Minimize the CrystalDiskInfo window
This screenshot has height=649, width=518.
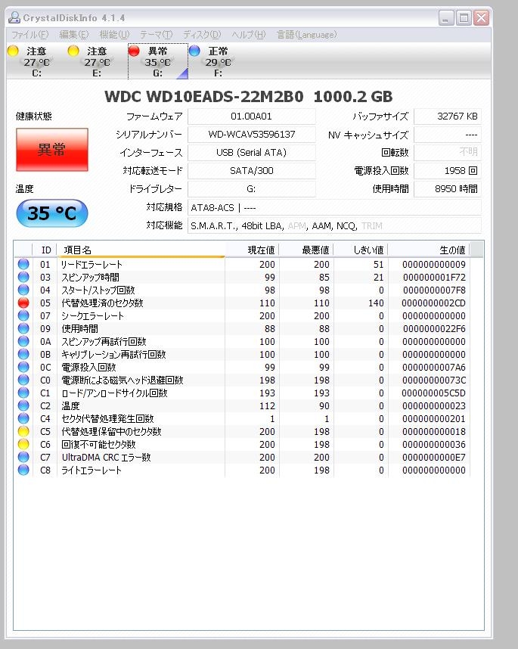[446, 18]
